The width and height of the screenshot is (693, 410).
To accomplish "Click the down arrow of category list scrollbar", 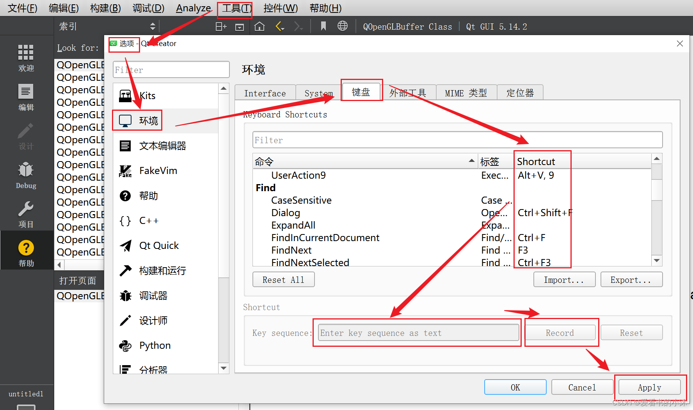I will point(224,368).
